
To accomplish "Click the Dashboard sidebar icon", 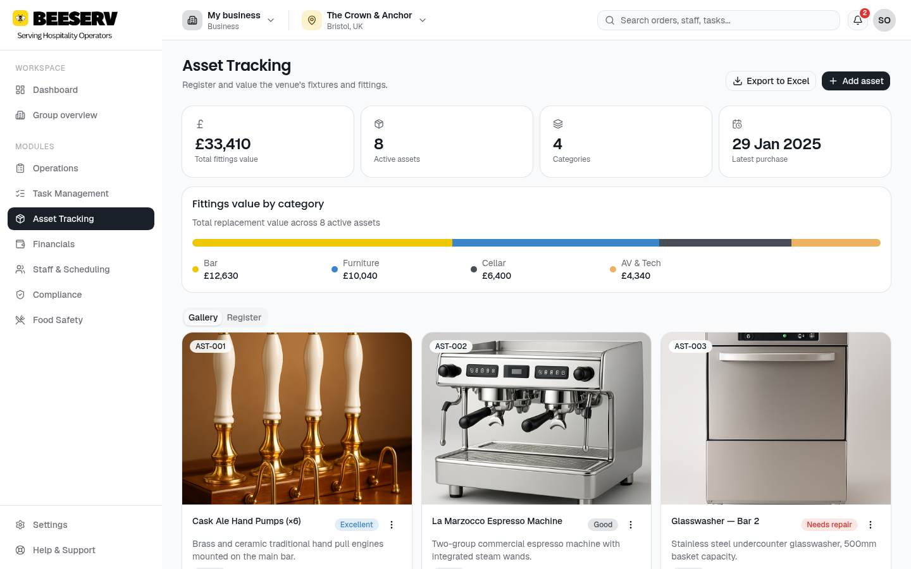I will point(20,90).
